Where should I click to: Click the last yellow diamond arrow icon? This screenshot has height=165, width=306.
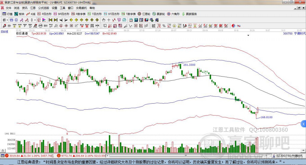(x=97, y=20)
